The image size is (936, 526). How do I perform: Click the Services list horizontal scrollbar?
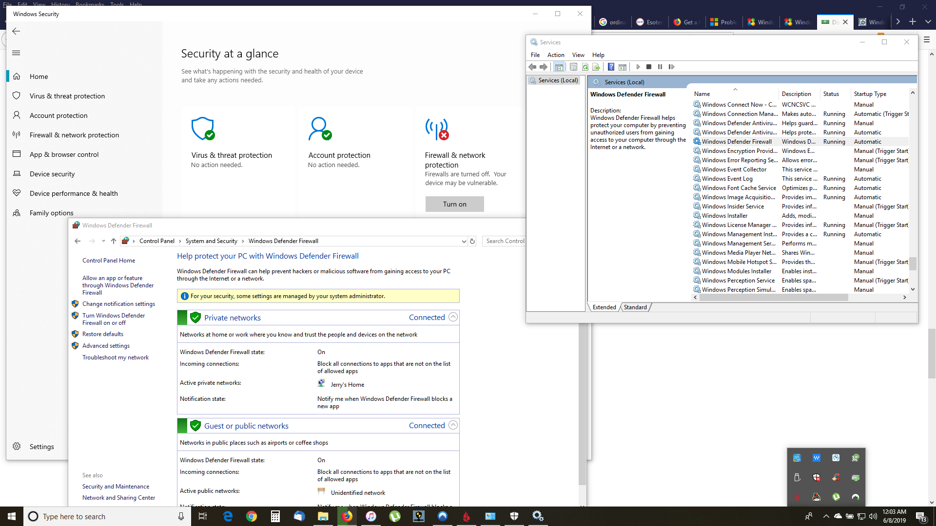(774, 297)
